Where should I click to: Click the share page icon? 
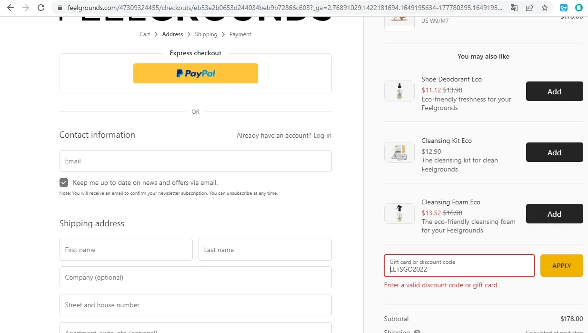pyautogui.click(x=529, y=8)
